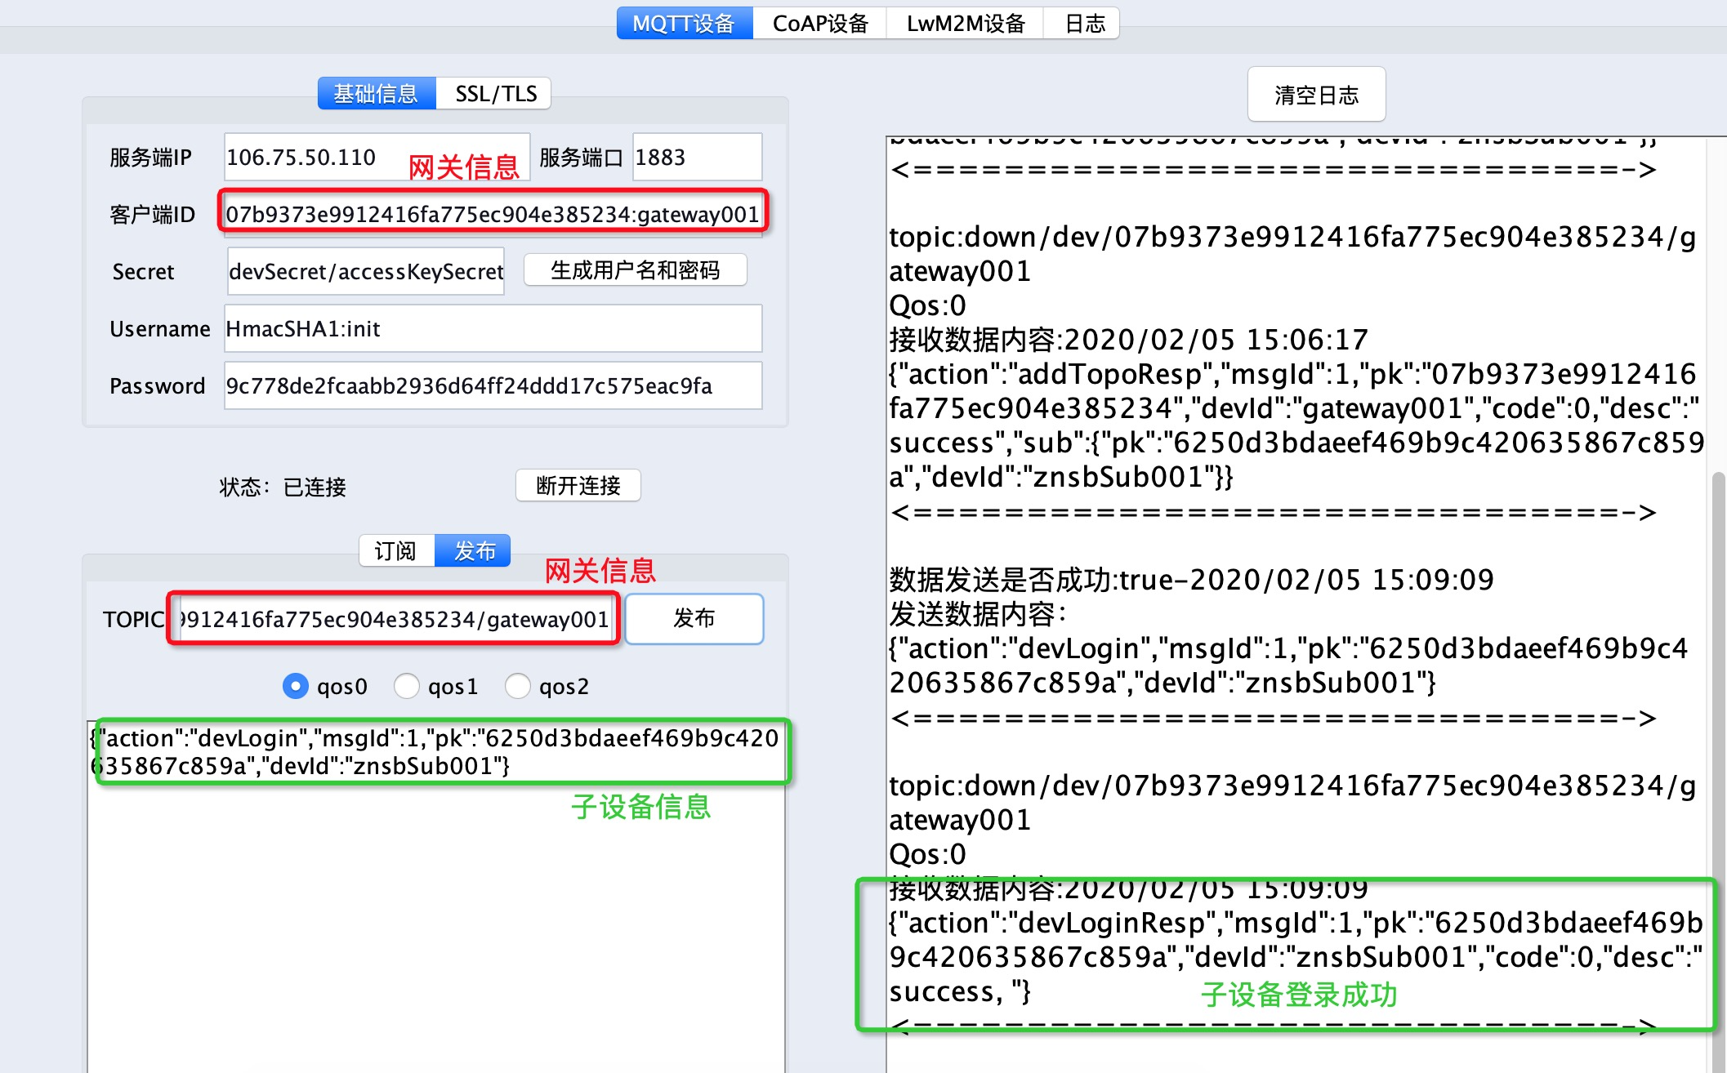Enable the qos2 radio option

(x=518, y=686)
